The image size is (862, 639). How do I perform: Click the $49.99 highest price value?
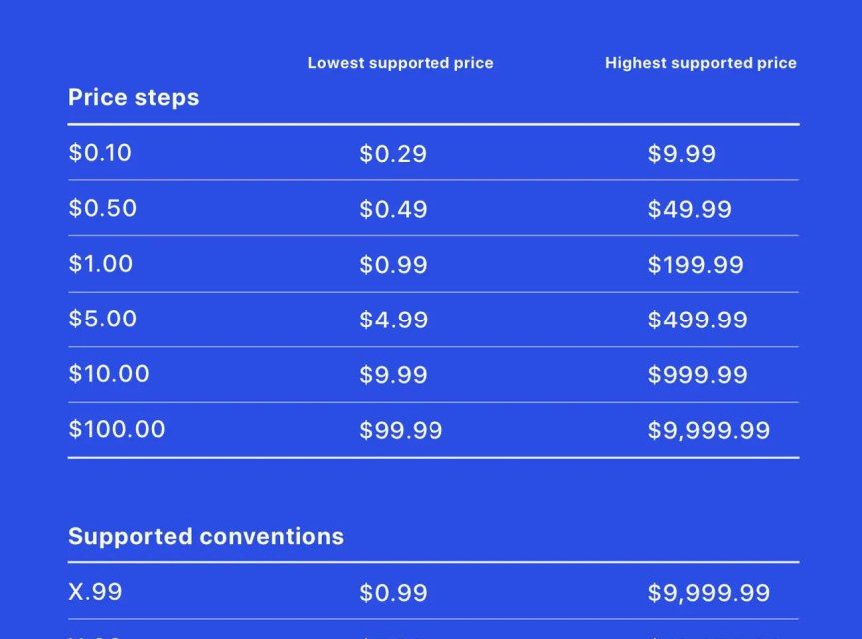(689, 210)
